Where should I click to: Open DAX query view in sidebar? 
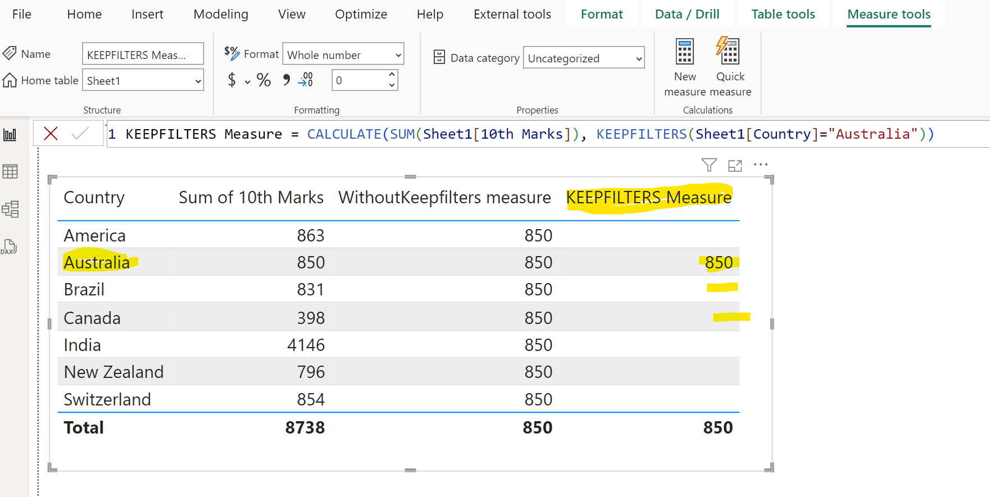pos(9,247)
